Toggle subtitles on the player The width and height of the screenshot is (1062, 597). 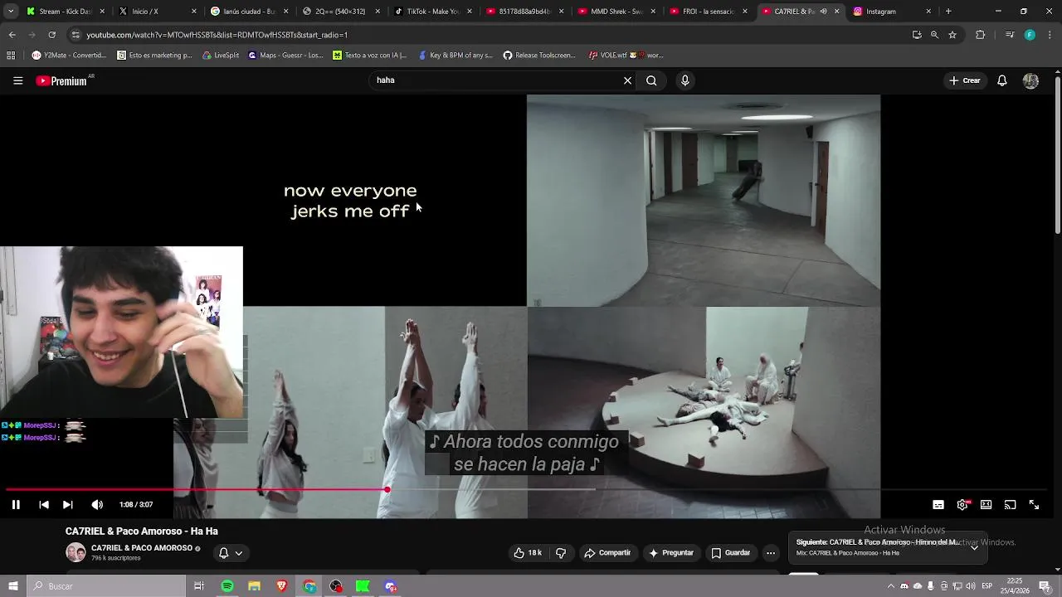pos(938,505)
